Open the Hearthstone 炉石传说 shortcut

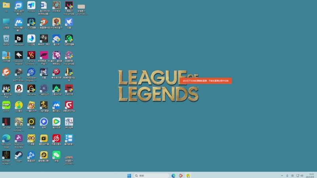(x=56, y=7)
